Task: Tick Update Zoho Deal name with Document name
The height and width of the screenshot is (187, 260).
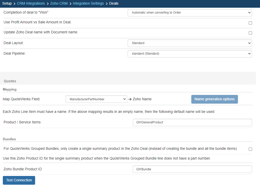Action: pyautogui.click(x=250, y=33)
